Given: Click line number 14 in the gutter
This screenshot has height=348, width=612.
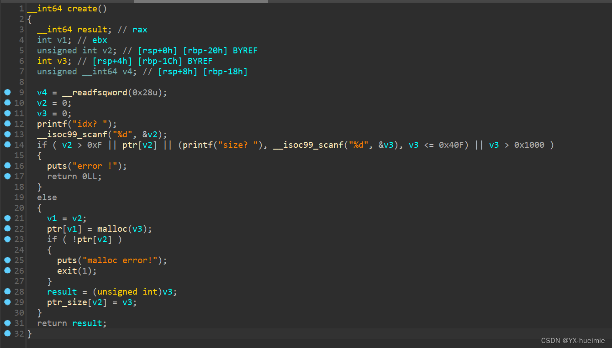Looking at the screenshot, I should (x=19, y=145).
